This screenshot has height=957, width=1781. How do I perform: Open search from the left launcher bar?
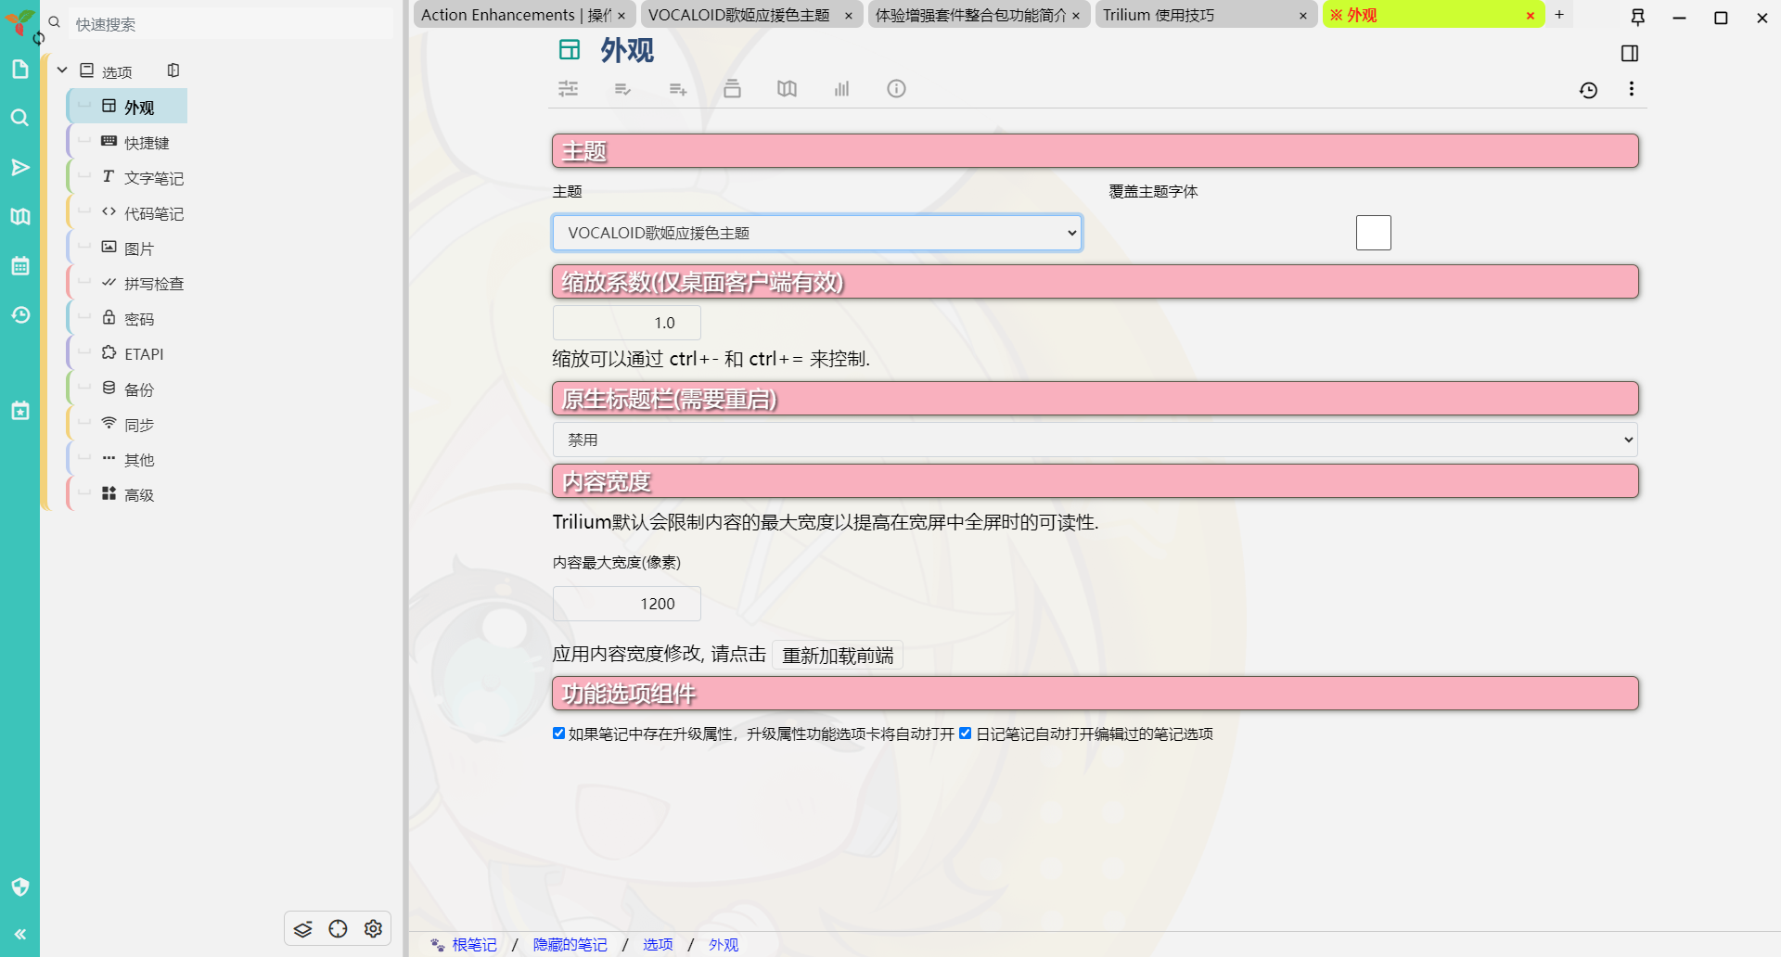click(x=20, y=118)
